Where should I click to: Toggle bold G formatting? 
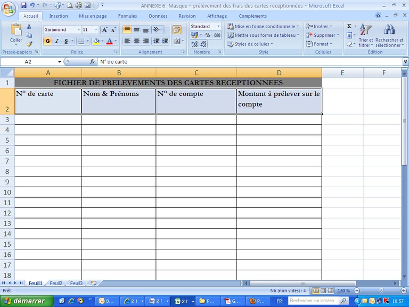(48, 41)
